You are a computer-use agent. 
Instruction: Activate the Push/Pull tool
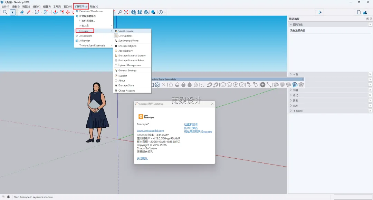click(x=55, y=12)
